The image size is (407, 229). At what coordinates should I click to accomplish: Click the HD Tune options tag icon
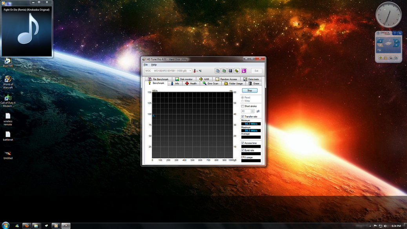(x=237, y=71)
